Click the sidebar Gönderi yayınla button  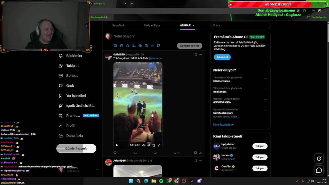[x=76, y=149]
